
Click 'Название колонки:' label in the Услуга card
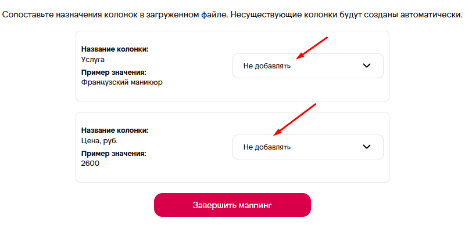pos(115,49)
